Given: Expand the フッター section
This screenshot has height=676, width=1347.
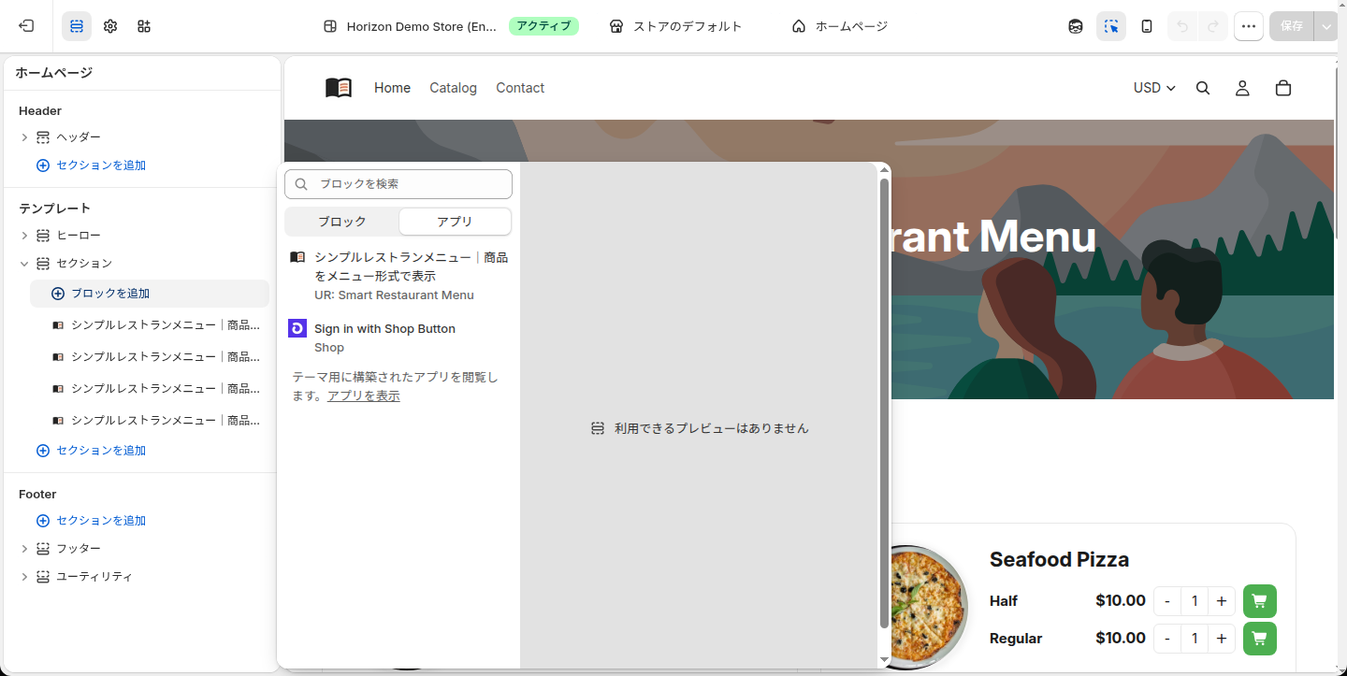Looking at the screenshot, I should click(x=24, y=549).
